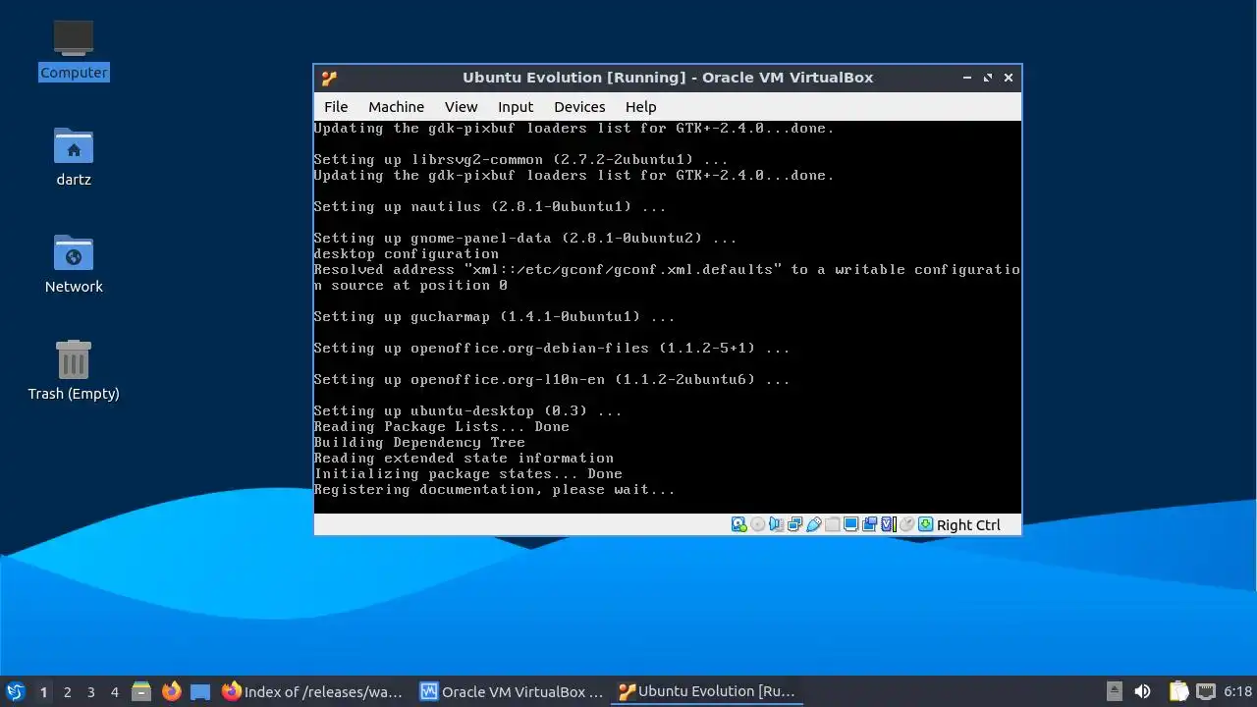Viewport: 1257px width, 707px height.
Task: Open the LXQt start menu bird icon
Action: coord(15,691)
